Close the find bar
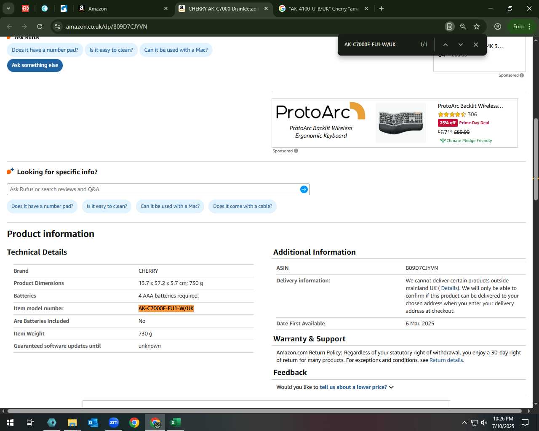This screenshot has width=539, height=431. pos(475,45)
